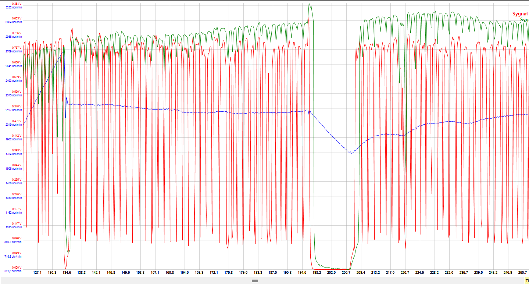Image resolution: width=529 pixels, height=284 pixels.
Task: Click the 0,000 V axis label
Action: [x=17, y=268]
